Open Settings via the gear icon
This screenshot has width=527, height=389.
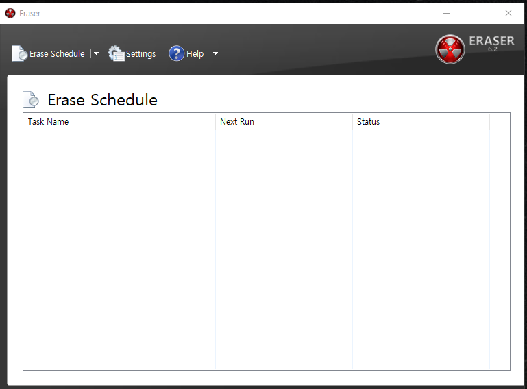pyautogui.click(x=116, y=53)
